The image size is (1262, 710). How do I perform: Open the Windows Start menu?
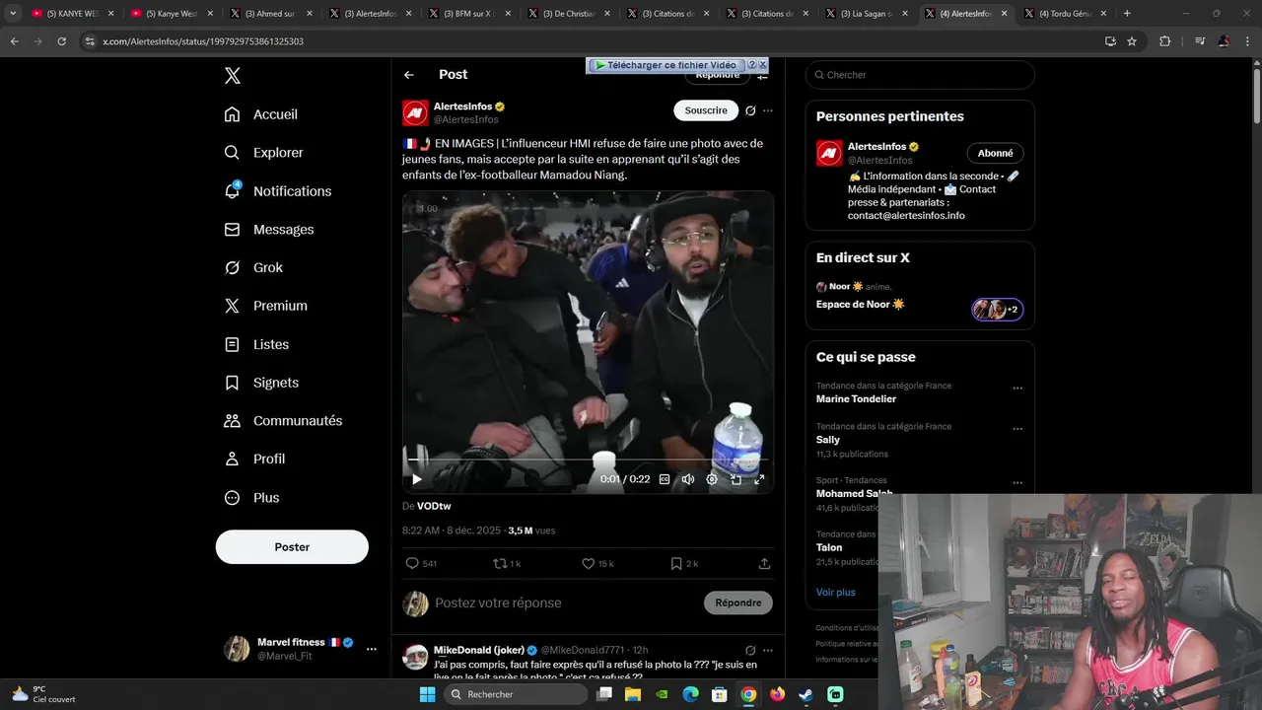(427, 694)
